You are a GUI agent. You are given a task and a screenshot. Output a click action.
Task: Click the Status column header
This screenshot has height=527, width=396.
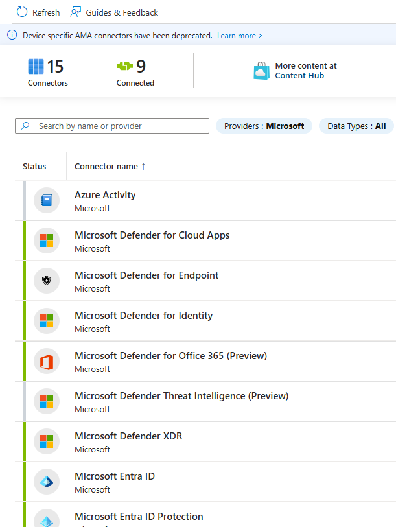point(34,167)
